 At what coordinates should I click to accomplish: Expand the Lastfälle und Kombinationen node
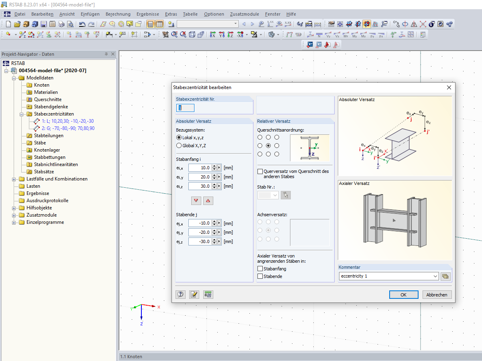[x=14, y=179]
